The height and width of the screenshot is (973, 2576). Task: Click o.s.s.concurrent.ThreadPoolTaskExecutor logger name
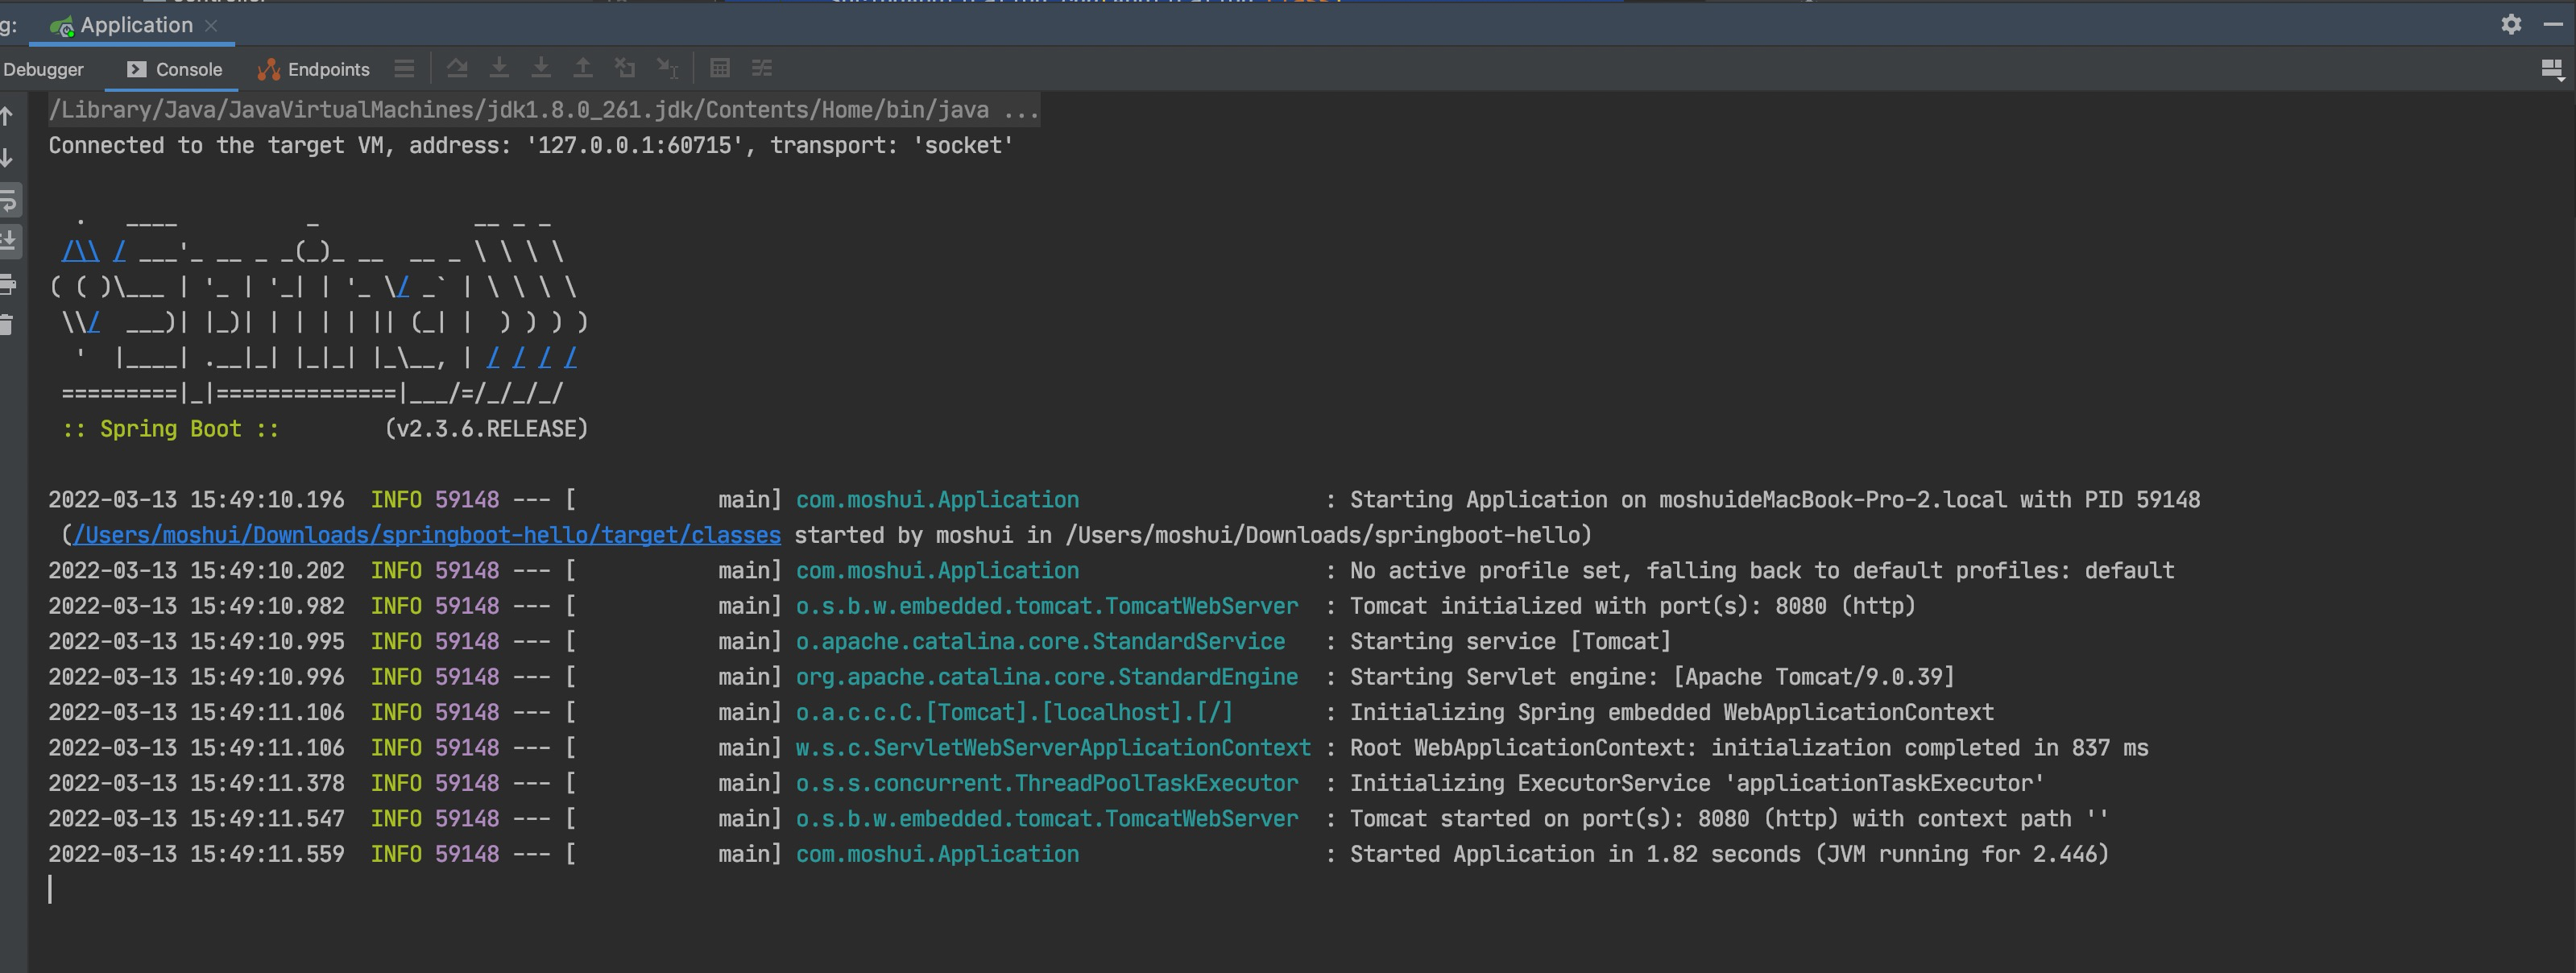pos(1046,783)
